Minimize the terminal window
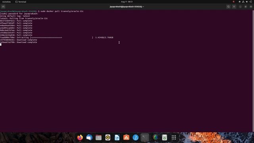Viewport: 254px width, 143px height. pyautogui.click(x=240, y=7)
